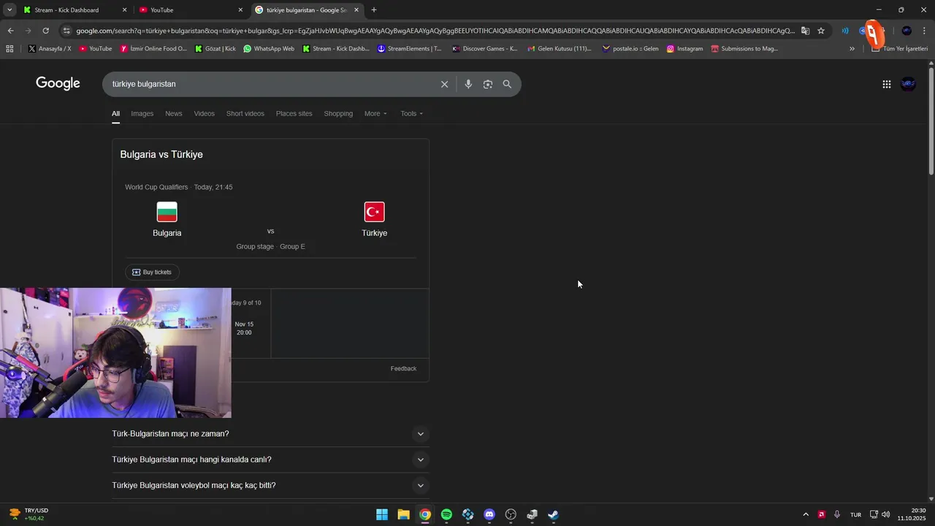Click the Feedback link

point(403,369)
